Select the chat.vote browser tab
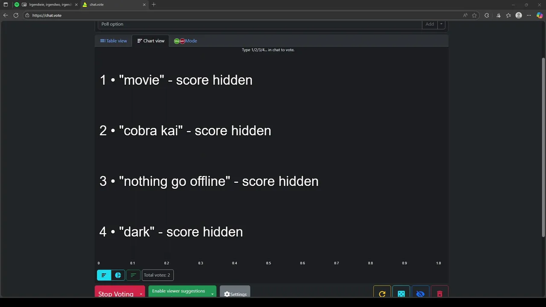Viewport: 546px width, 307px height. tap(114, 5)
